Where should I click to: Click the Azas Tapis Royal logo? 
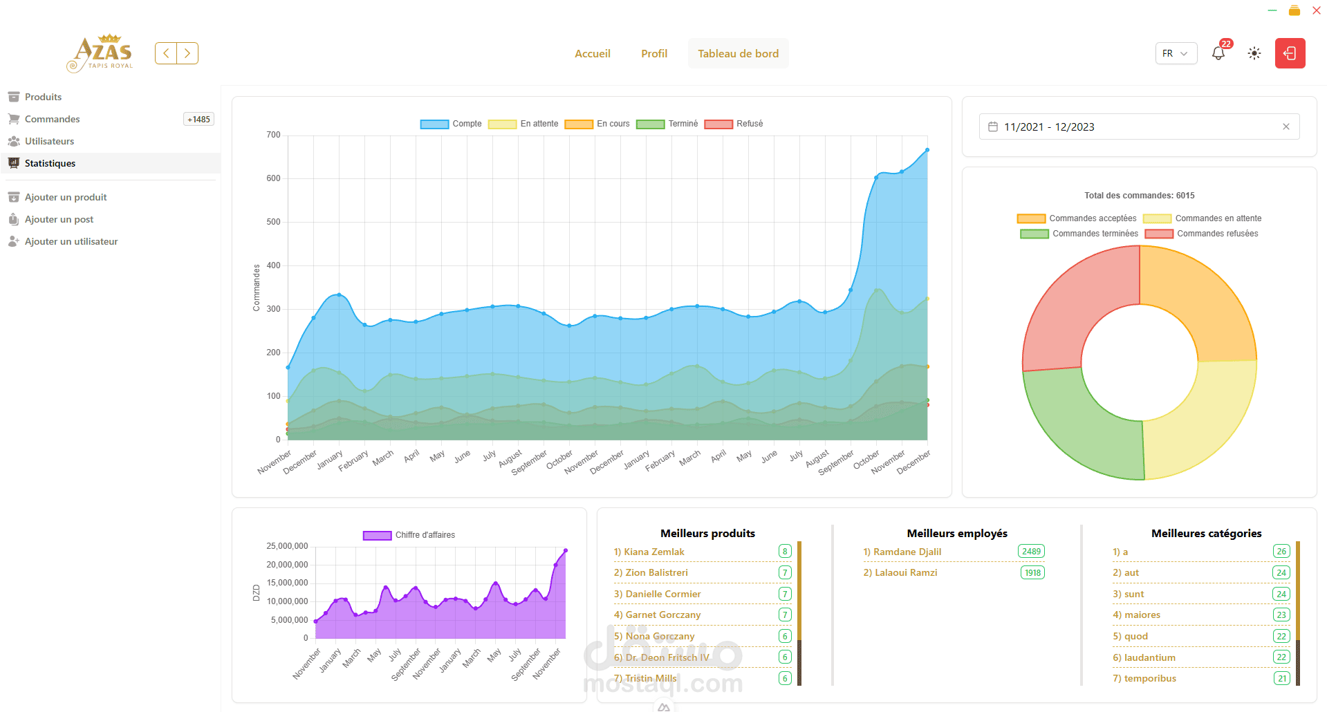[100, 53]
